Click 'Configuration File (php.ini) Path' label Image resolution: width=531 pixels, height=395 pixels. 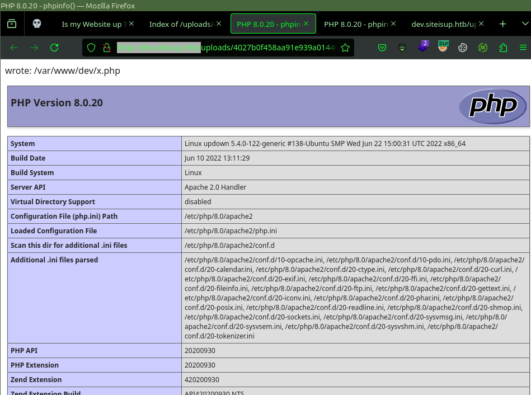[x=64, y=217]
